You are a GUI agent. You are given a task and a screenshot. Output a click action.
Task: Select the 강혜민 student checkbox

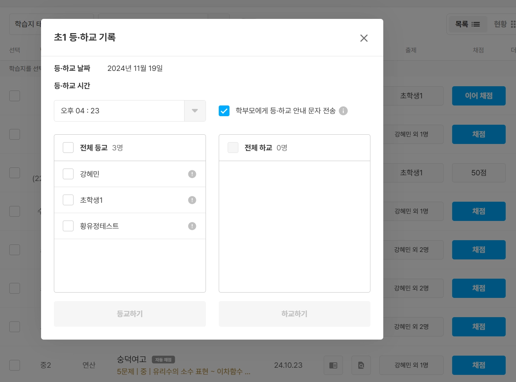[68, 174]
